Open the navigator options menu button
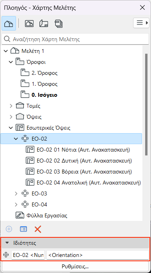 click(x=141, y=23)
